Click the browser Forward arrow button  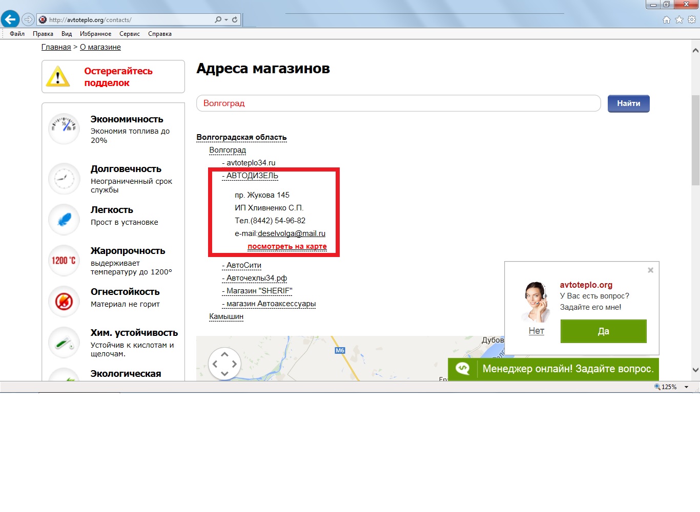(x=28, y=19)
